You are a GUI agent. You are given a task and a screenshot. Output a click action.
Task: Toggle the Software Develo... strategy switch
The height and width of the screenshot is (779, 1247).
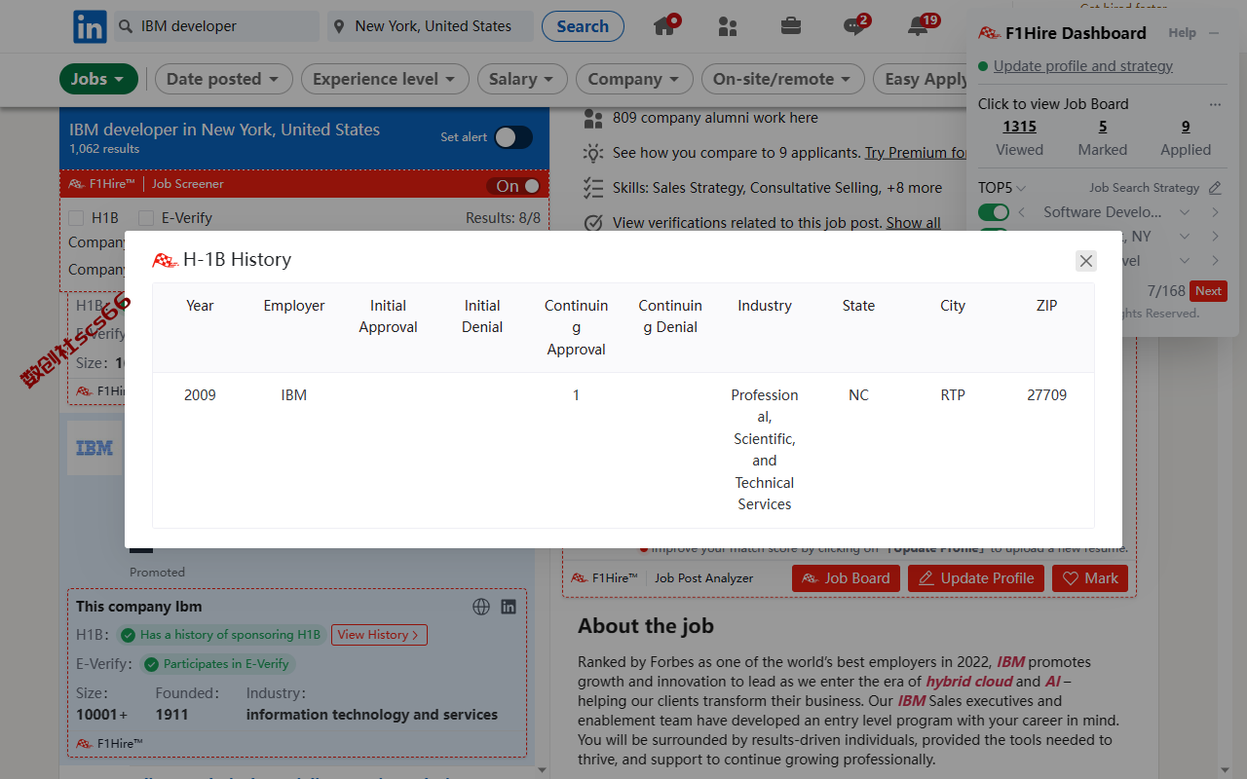point(994,212)
